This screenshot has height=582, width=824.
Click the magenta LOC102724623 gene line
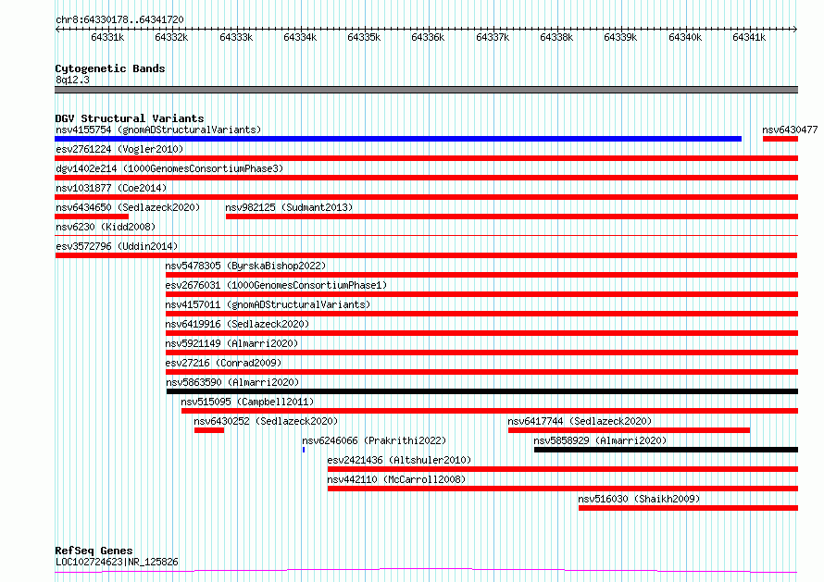pos(426,571)
